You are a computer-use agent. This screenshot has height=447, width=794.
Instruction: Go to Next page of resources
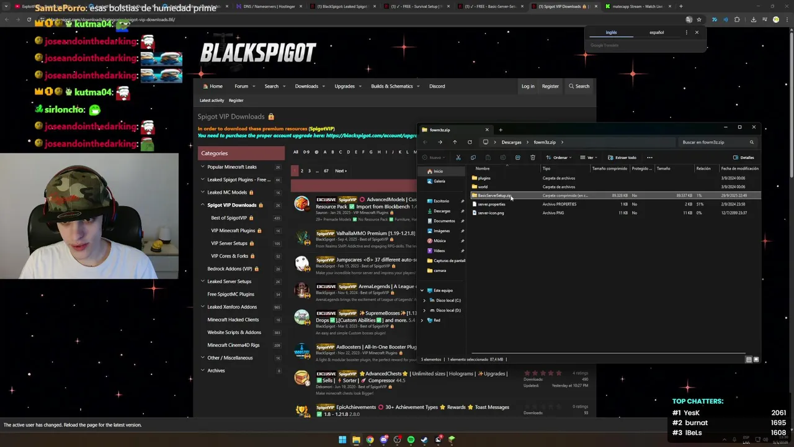[341, 171]
